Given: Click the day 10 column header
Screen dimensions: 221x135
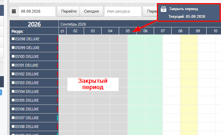Looking at the screenshot, I should pos(214,31).
